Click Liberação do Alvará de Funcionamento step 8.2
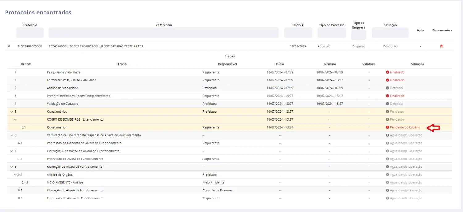The image size is (463, 212). (x=75, y=190)
